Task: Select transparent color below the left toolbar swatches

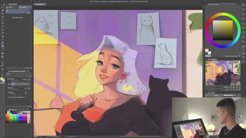Action: tap(3, 83)
